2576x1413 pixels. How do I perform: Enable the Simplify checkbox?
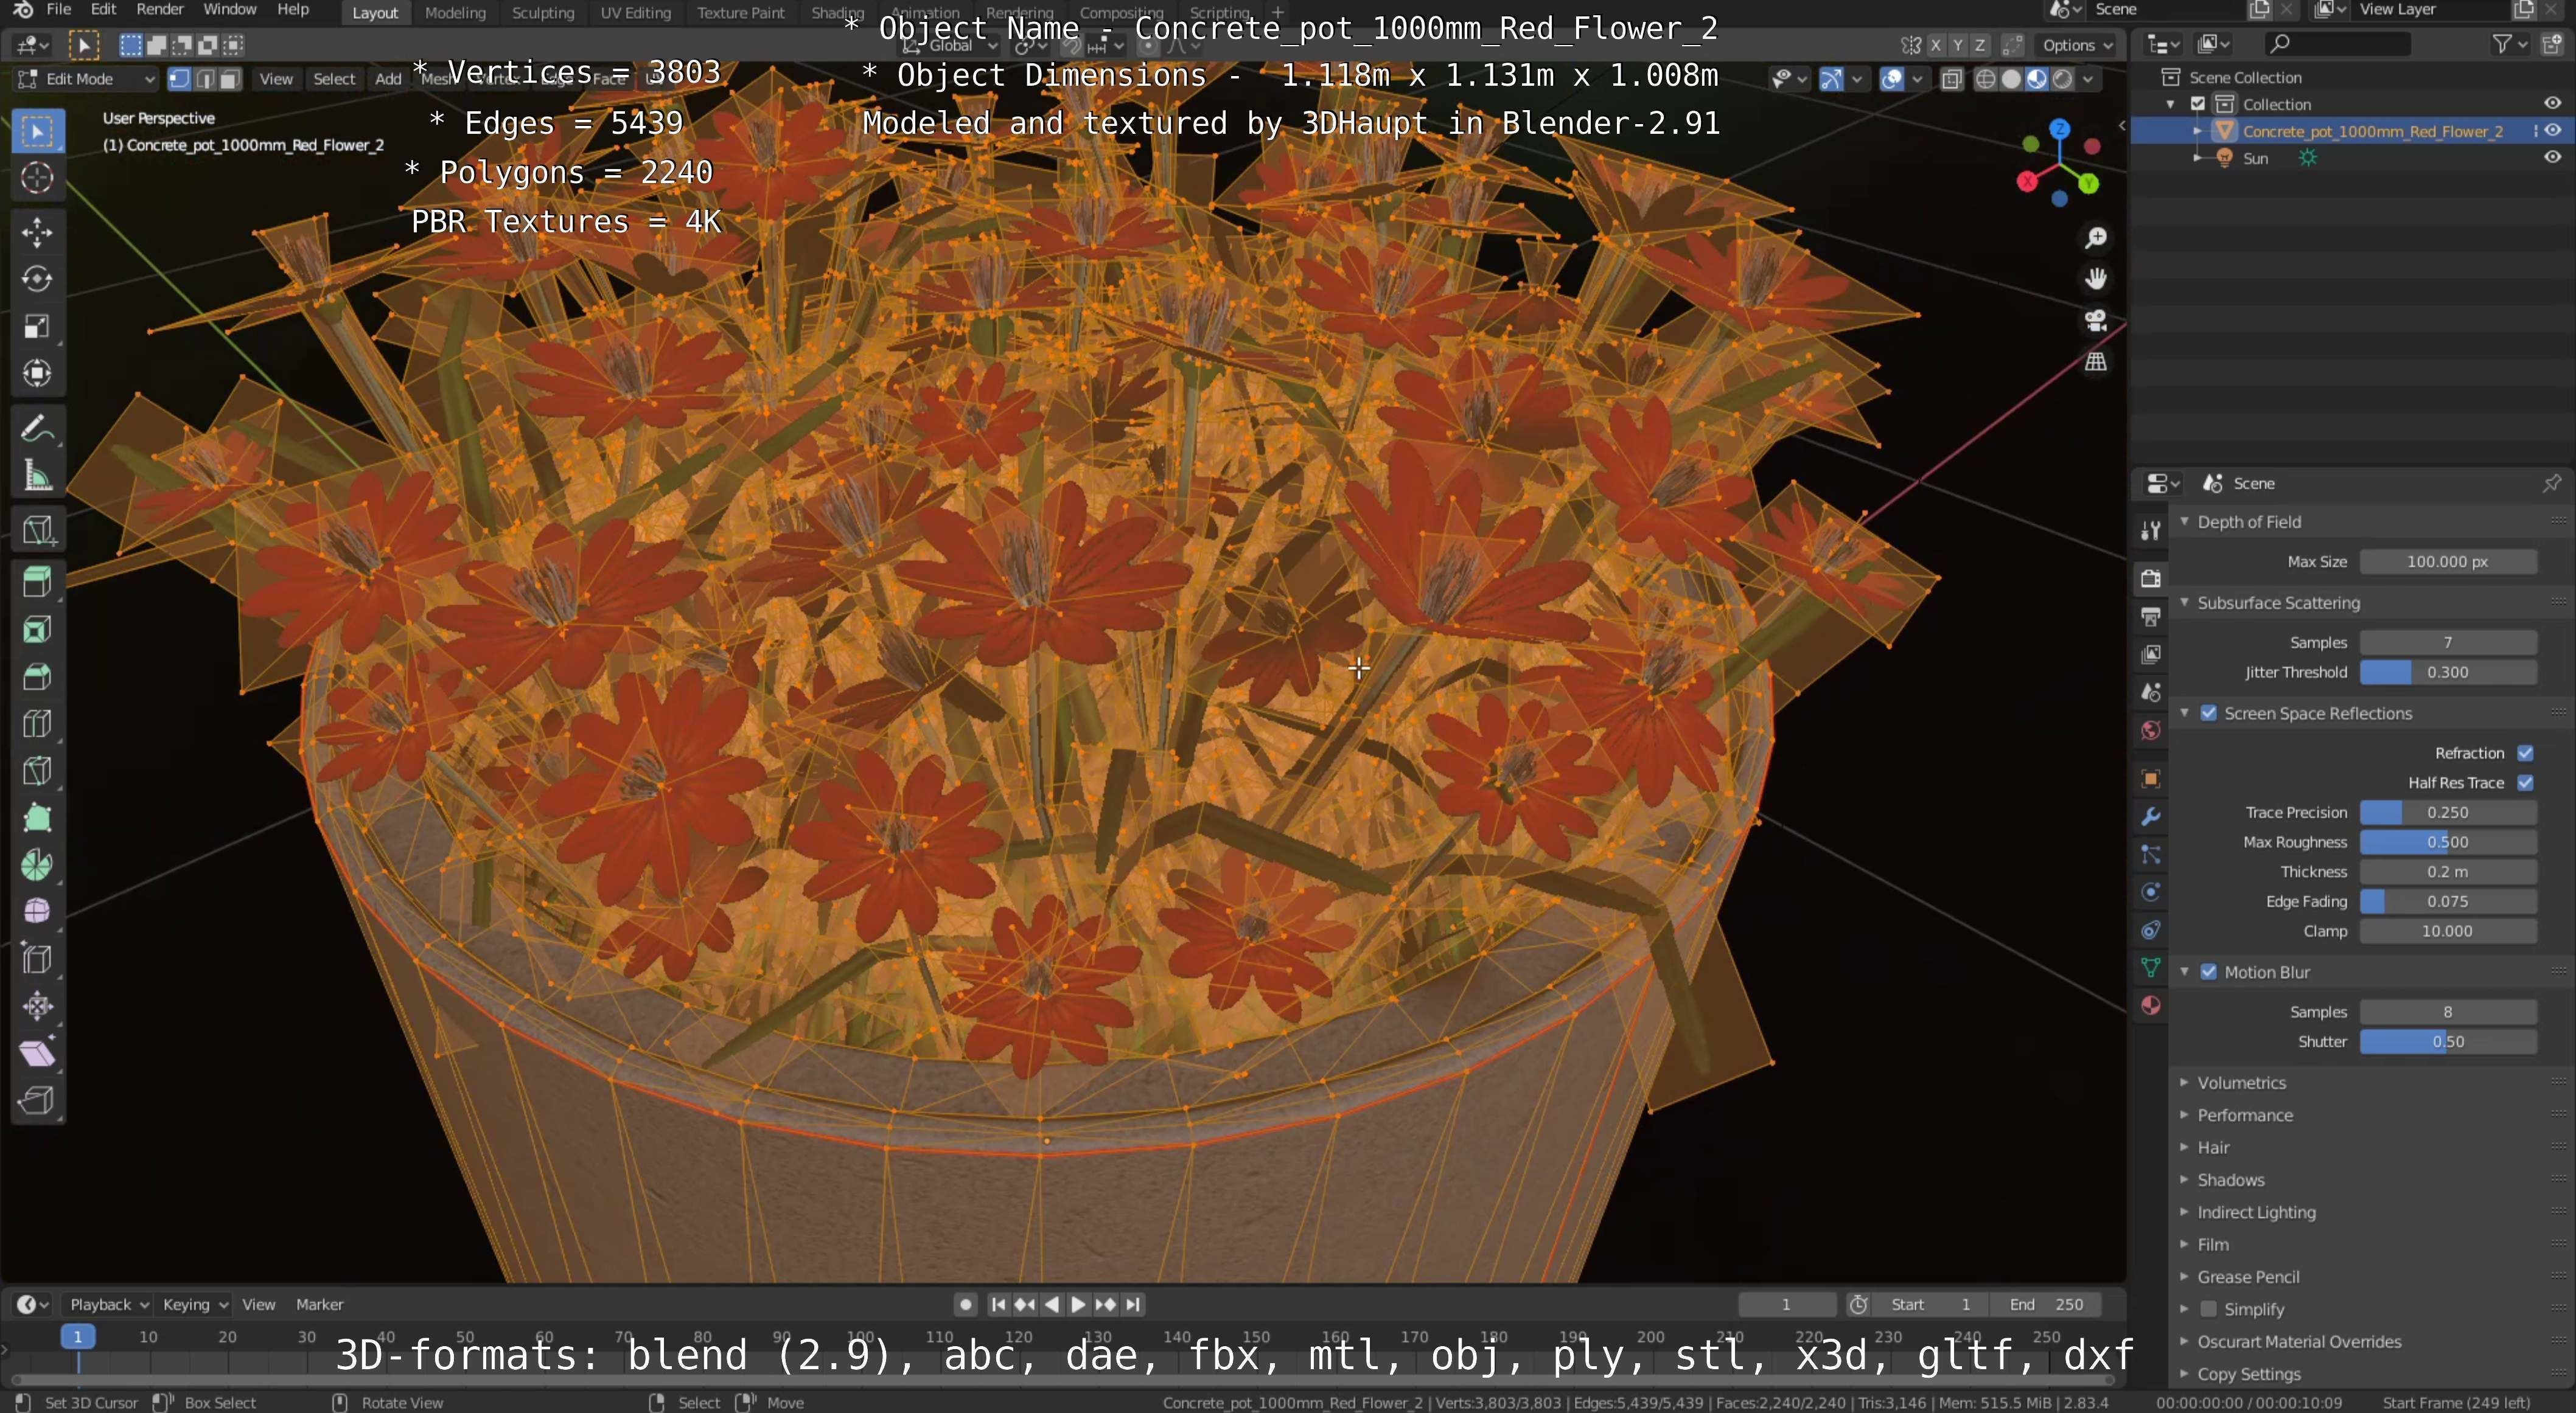(2209, 1309)
